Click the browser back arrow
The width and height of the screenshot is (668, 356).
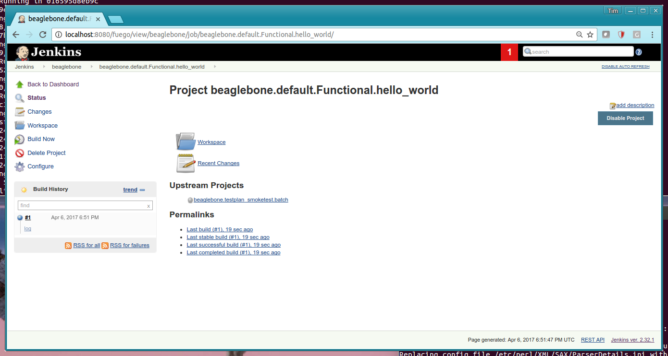click(x=16, y=35)
